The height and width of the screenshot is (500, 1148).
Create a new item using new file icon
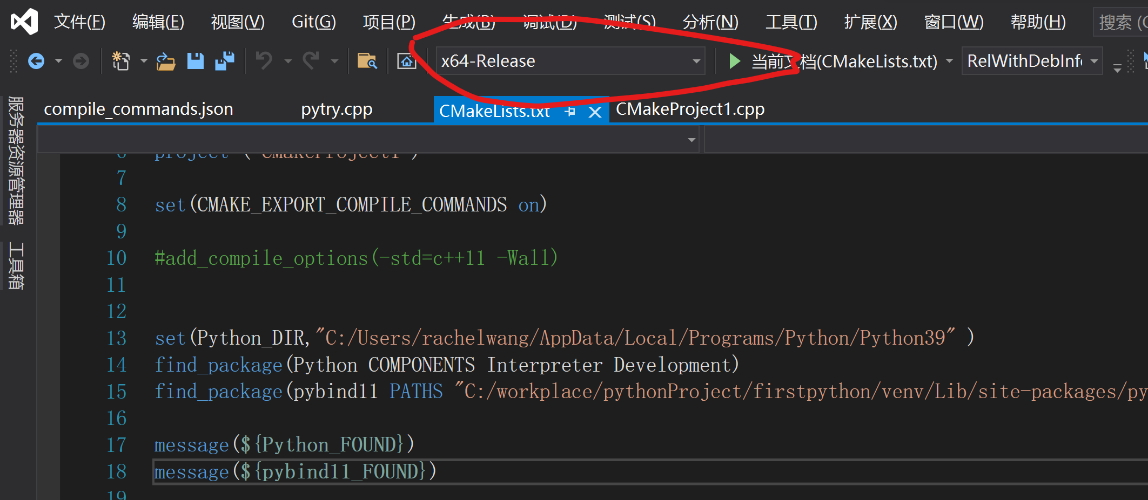click(x=121, y=61)
